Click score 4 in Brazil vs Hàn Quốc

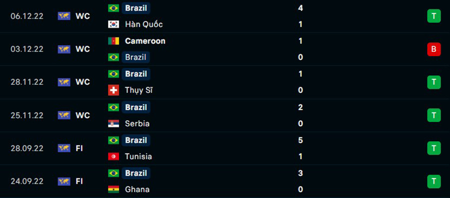(x=300, y=8)
